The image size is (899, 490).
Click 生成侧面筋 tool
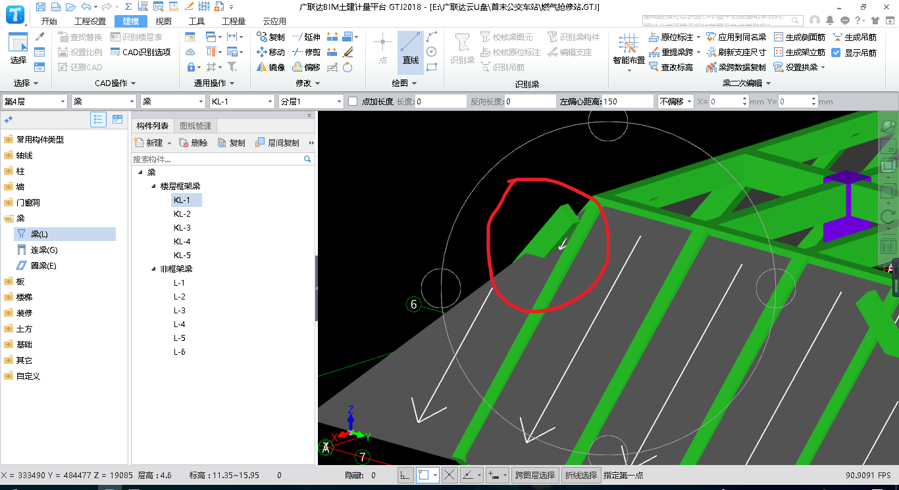tap(799, 37)
